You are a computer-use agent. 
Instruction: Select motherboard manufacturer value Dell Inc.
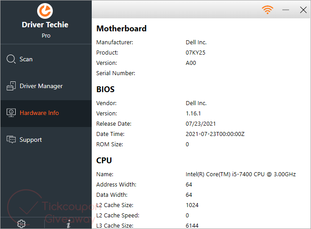coord(196,42)
